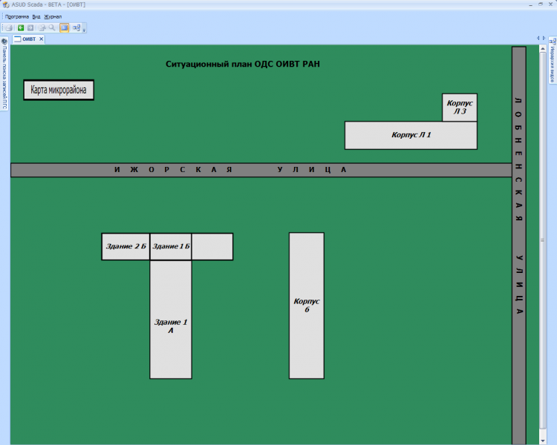The width and height of the screenshot is (557, 445).
Task: Open the Вид menu
Action: (x=36, y=16)
